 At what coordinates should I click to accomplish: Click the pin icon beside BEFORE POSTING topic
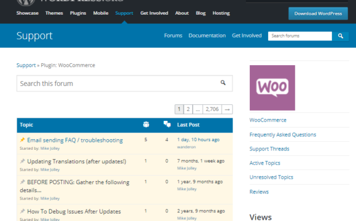tap(22, 182)
